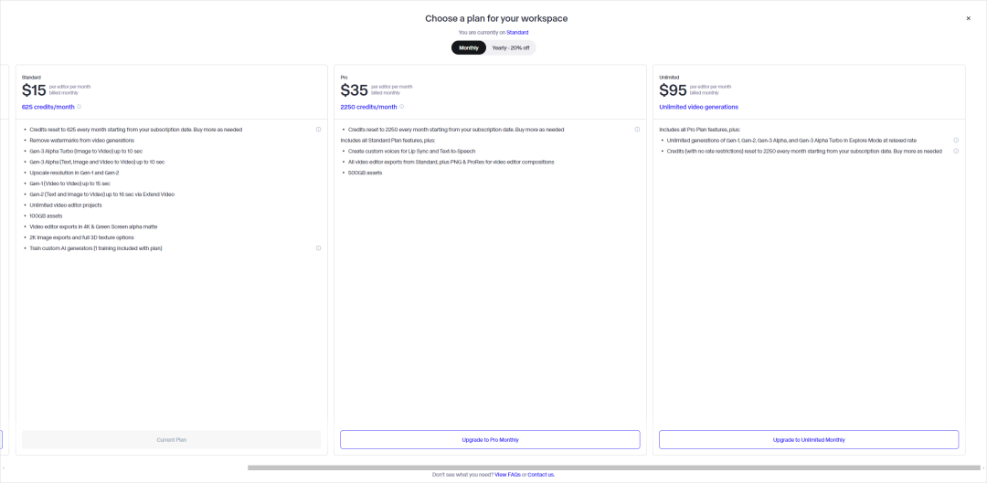The image size is (987, 483).
Task: Click 'Gen-3 Alpha Turbo (Image to Video)' row
Action: point(86,151)
